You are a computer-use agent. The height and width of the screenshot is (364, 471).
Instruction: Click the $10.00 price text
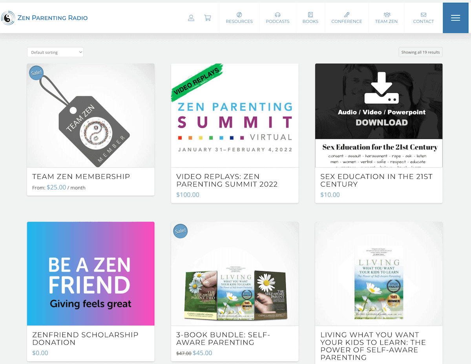pos(330,195)
